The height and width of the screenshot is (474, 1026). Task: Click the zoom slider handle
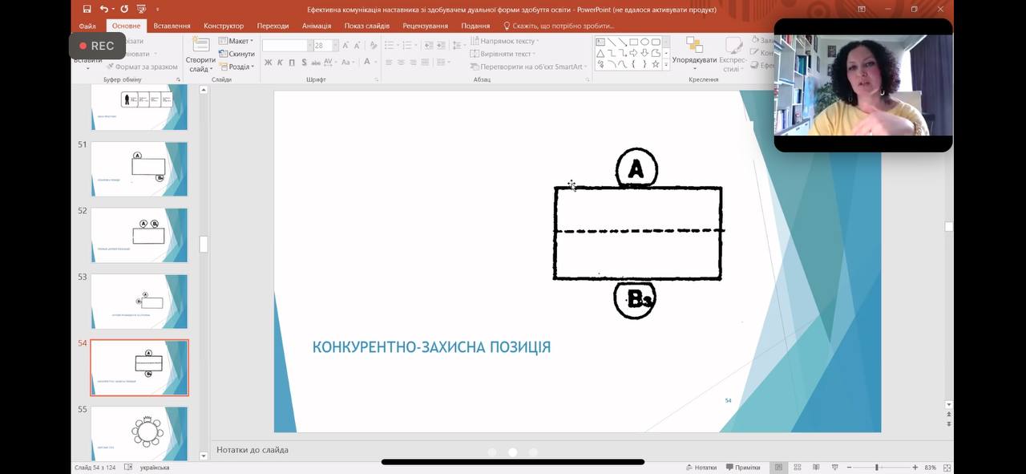pyautogui.click(x=877, y=468)
